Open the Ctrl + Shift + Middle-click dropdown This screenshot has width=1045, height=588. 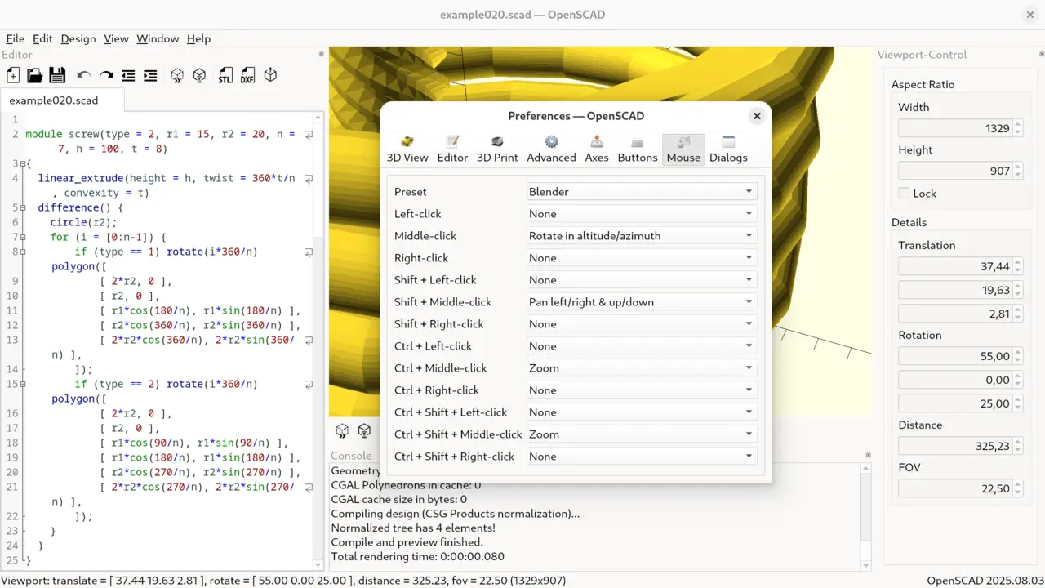point(642,434)
